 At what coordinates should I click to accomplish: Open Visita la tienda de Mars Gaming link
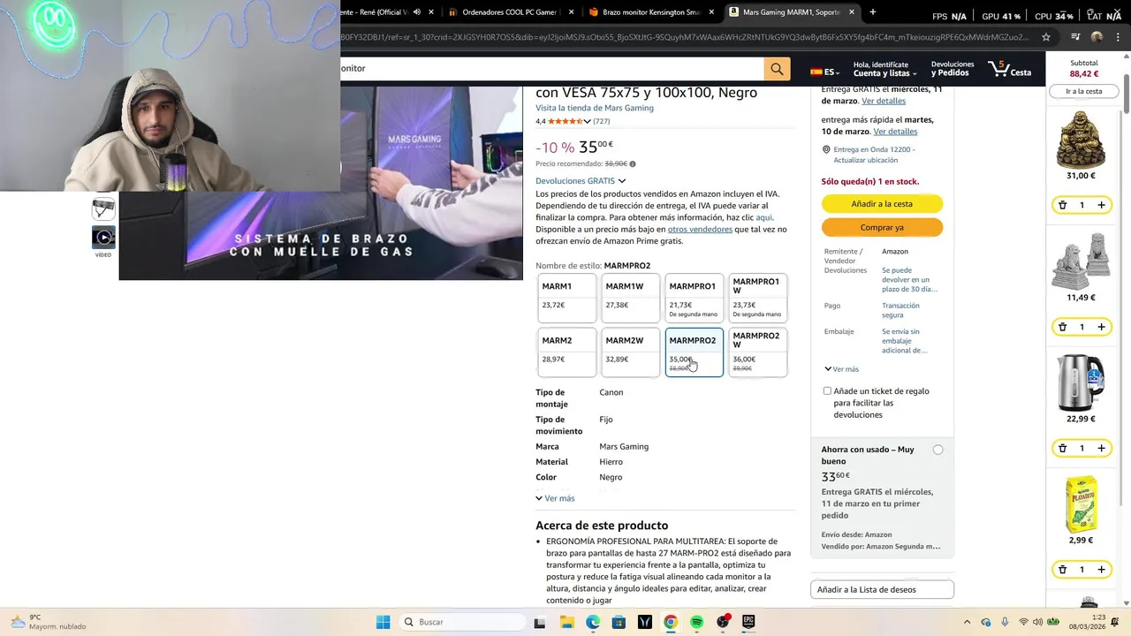pyautogui.click(x=595, y=108)
